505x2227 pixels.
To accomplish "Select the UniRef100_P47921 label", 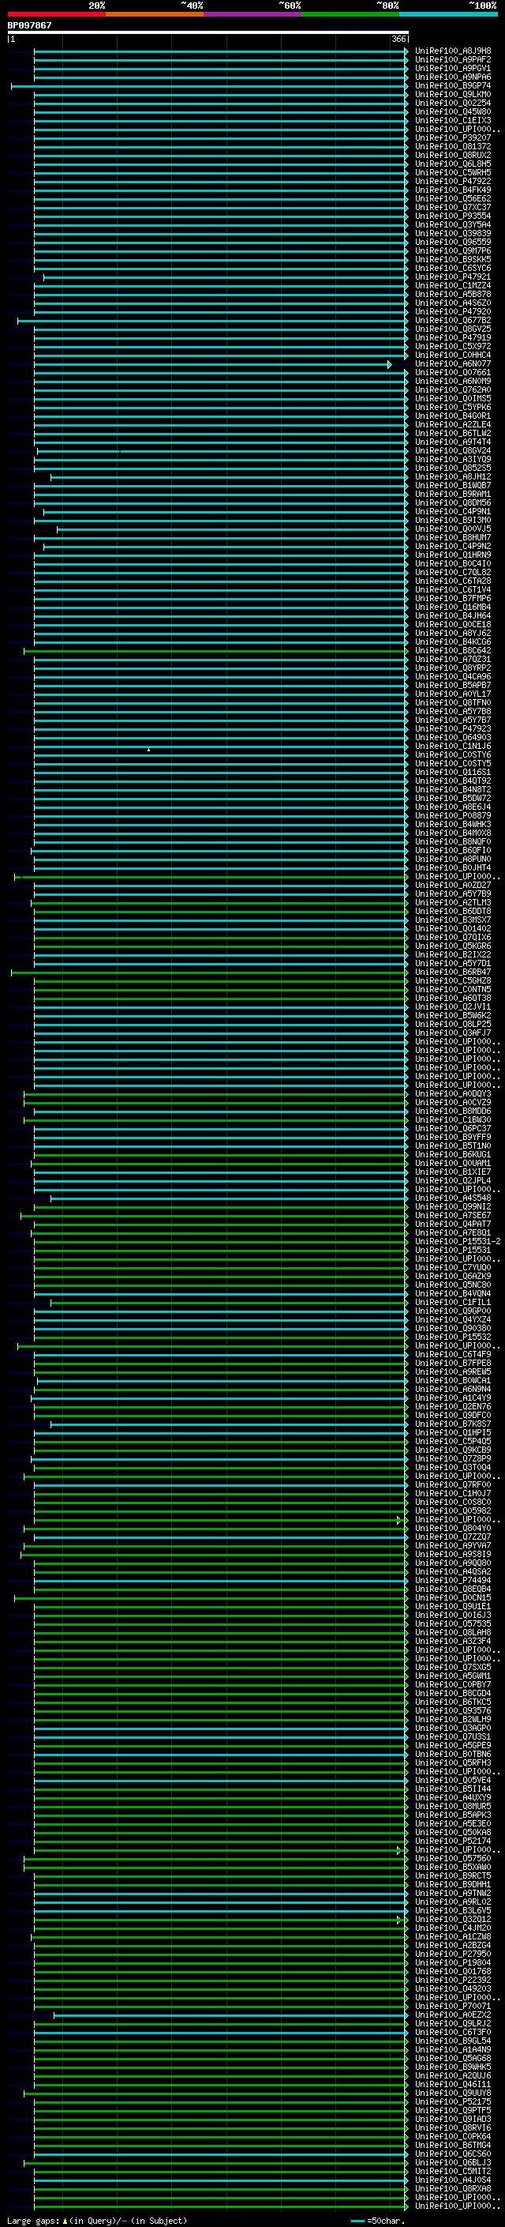I will [x=453, y=276].
